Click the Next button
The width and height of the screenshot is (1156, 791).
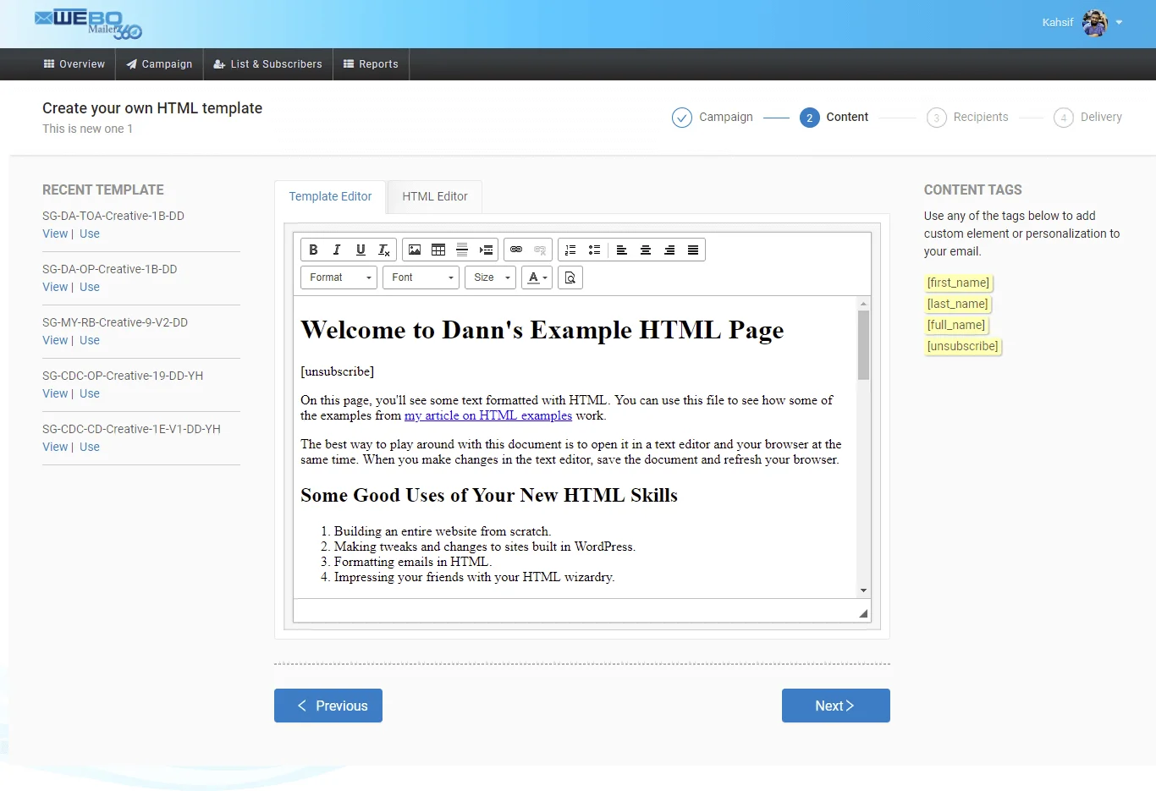point(835,706)
